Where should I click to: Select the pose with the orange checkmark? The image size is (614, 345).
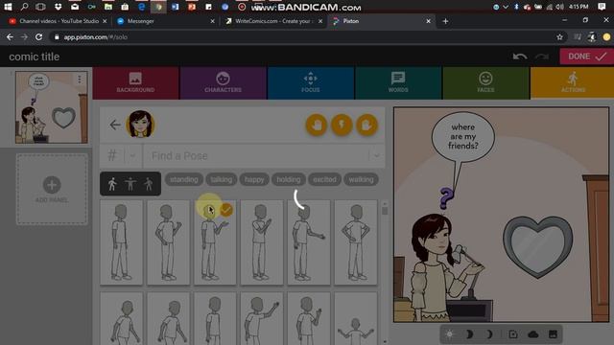coord(215,242)
